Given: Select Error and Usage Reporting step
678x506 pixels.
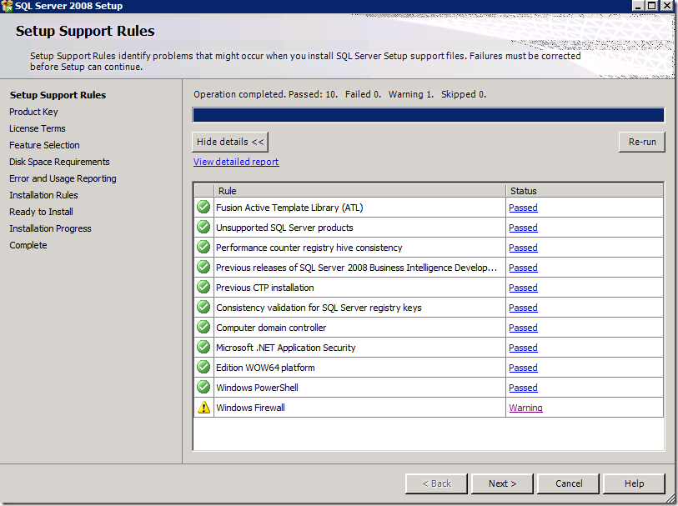Looking at the screenshot, I should click(x=63, y=178).
